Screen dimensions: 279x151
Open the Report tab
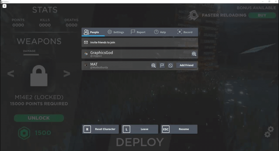(x=138, y=32)
